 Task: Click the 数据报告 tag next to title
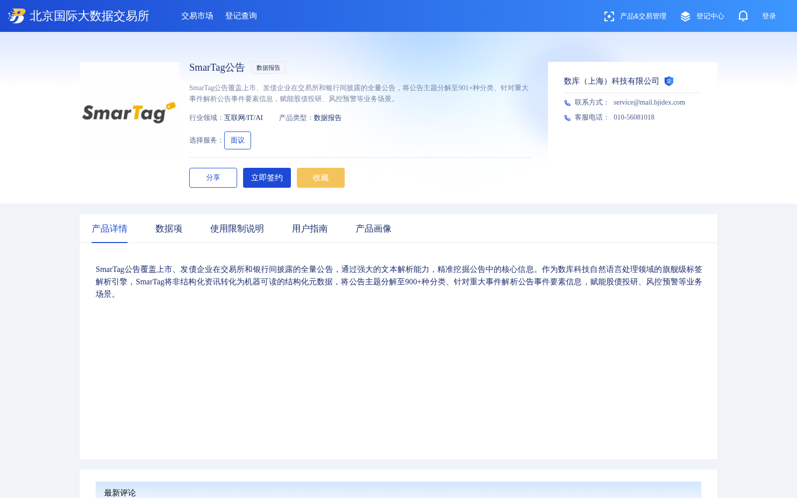(268, 68)
